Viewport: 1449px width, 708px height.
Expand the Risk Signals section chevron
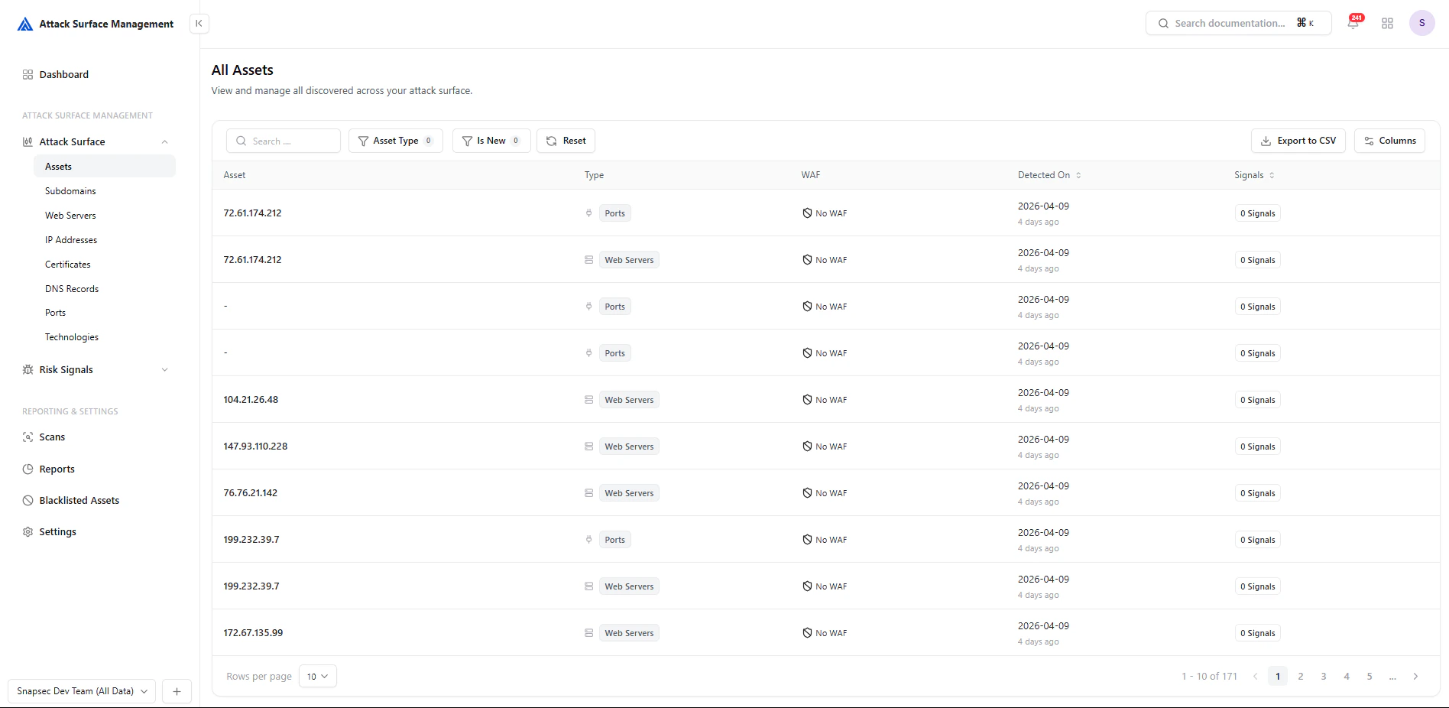164,369
